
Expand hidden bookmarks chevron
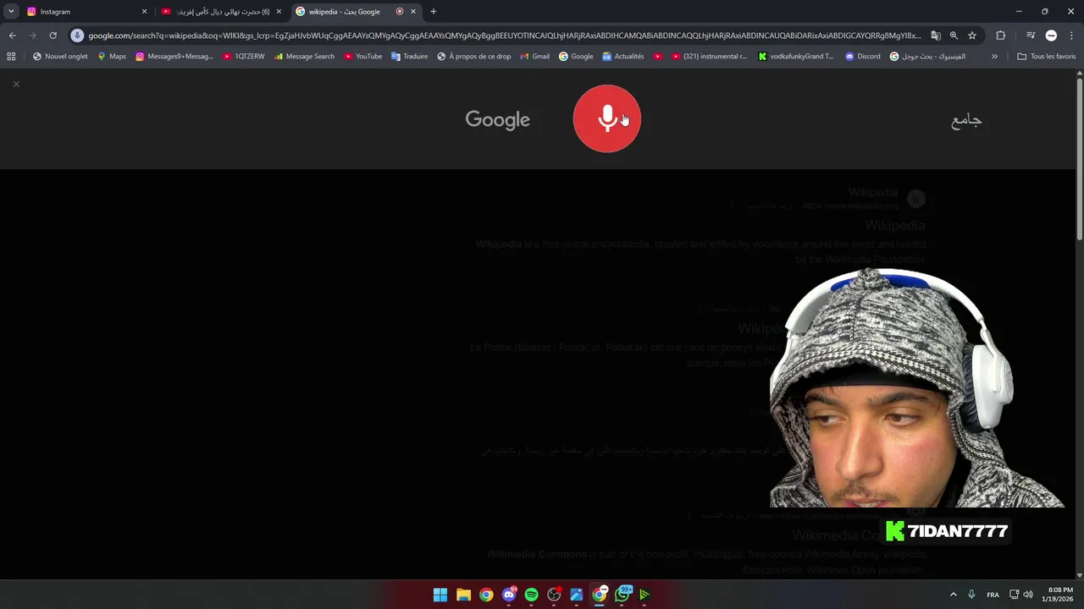tap(994, 57)
